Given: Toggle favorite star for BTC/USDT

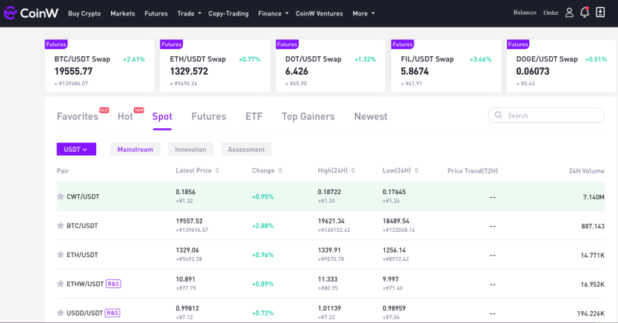Looking at the screenshot, I should tap(60, 226).
